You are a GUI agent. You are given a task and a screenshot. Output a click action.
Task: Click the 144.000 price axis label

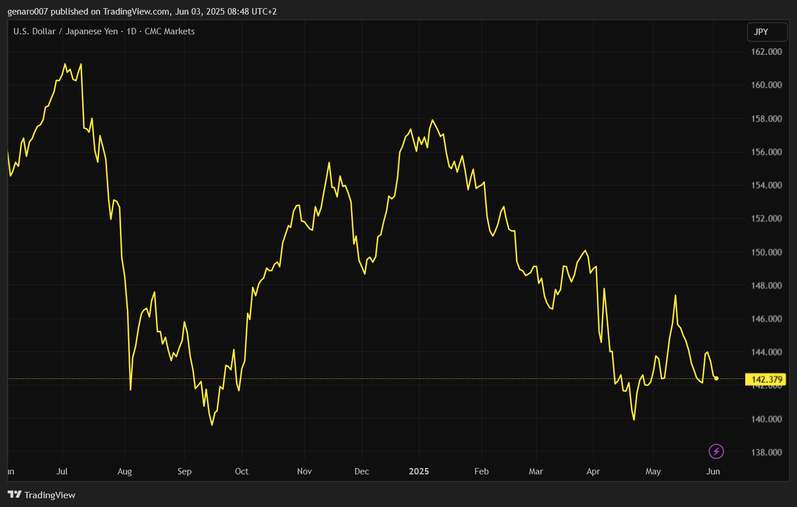pos(767,352)
